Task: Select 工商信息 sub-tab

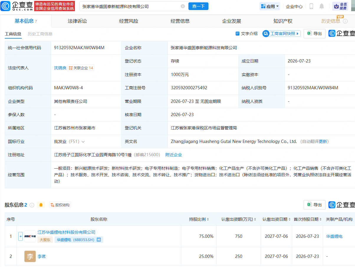Action: [13, 34]
